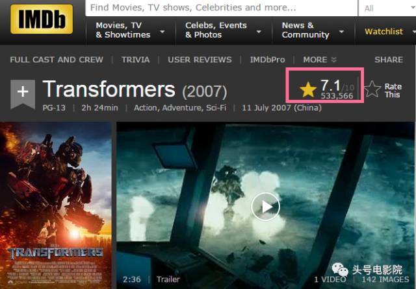The height and width of the screenshot is (289, 416).
Task: Click the 533,566 ratings count
Action: [337, 96]
